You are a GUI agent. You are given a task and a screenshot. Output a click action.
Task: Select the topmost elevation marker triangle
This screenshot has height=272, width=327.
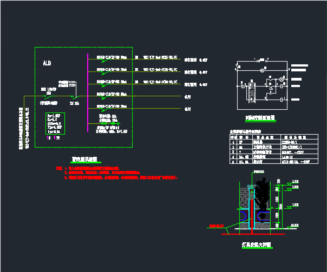click(290, 184)
